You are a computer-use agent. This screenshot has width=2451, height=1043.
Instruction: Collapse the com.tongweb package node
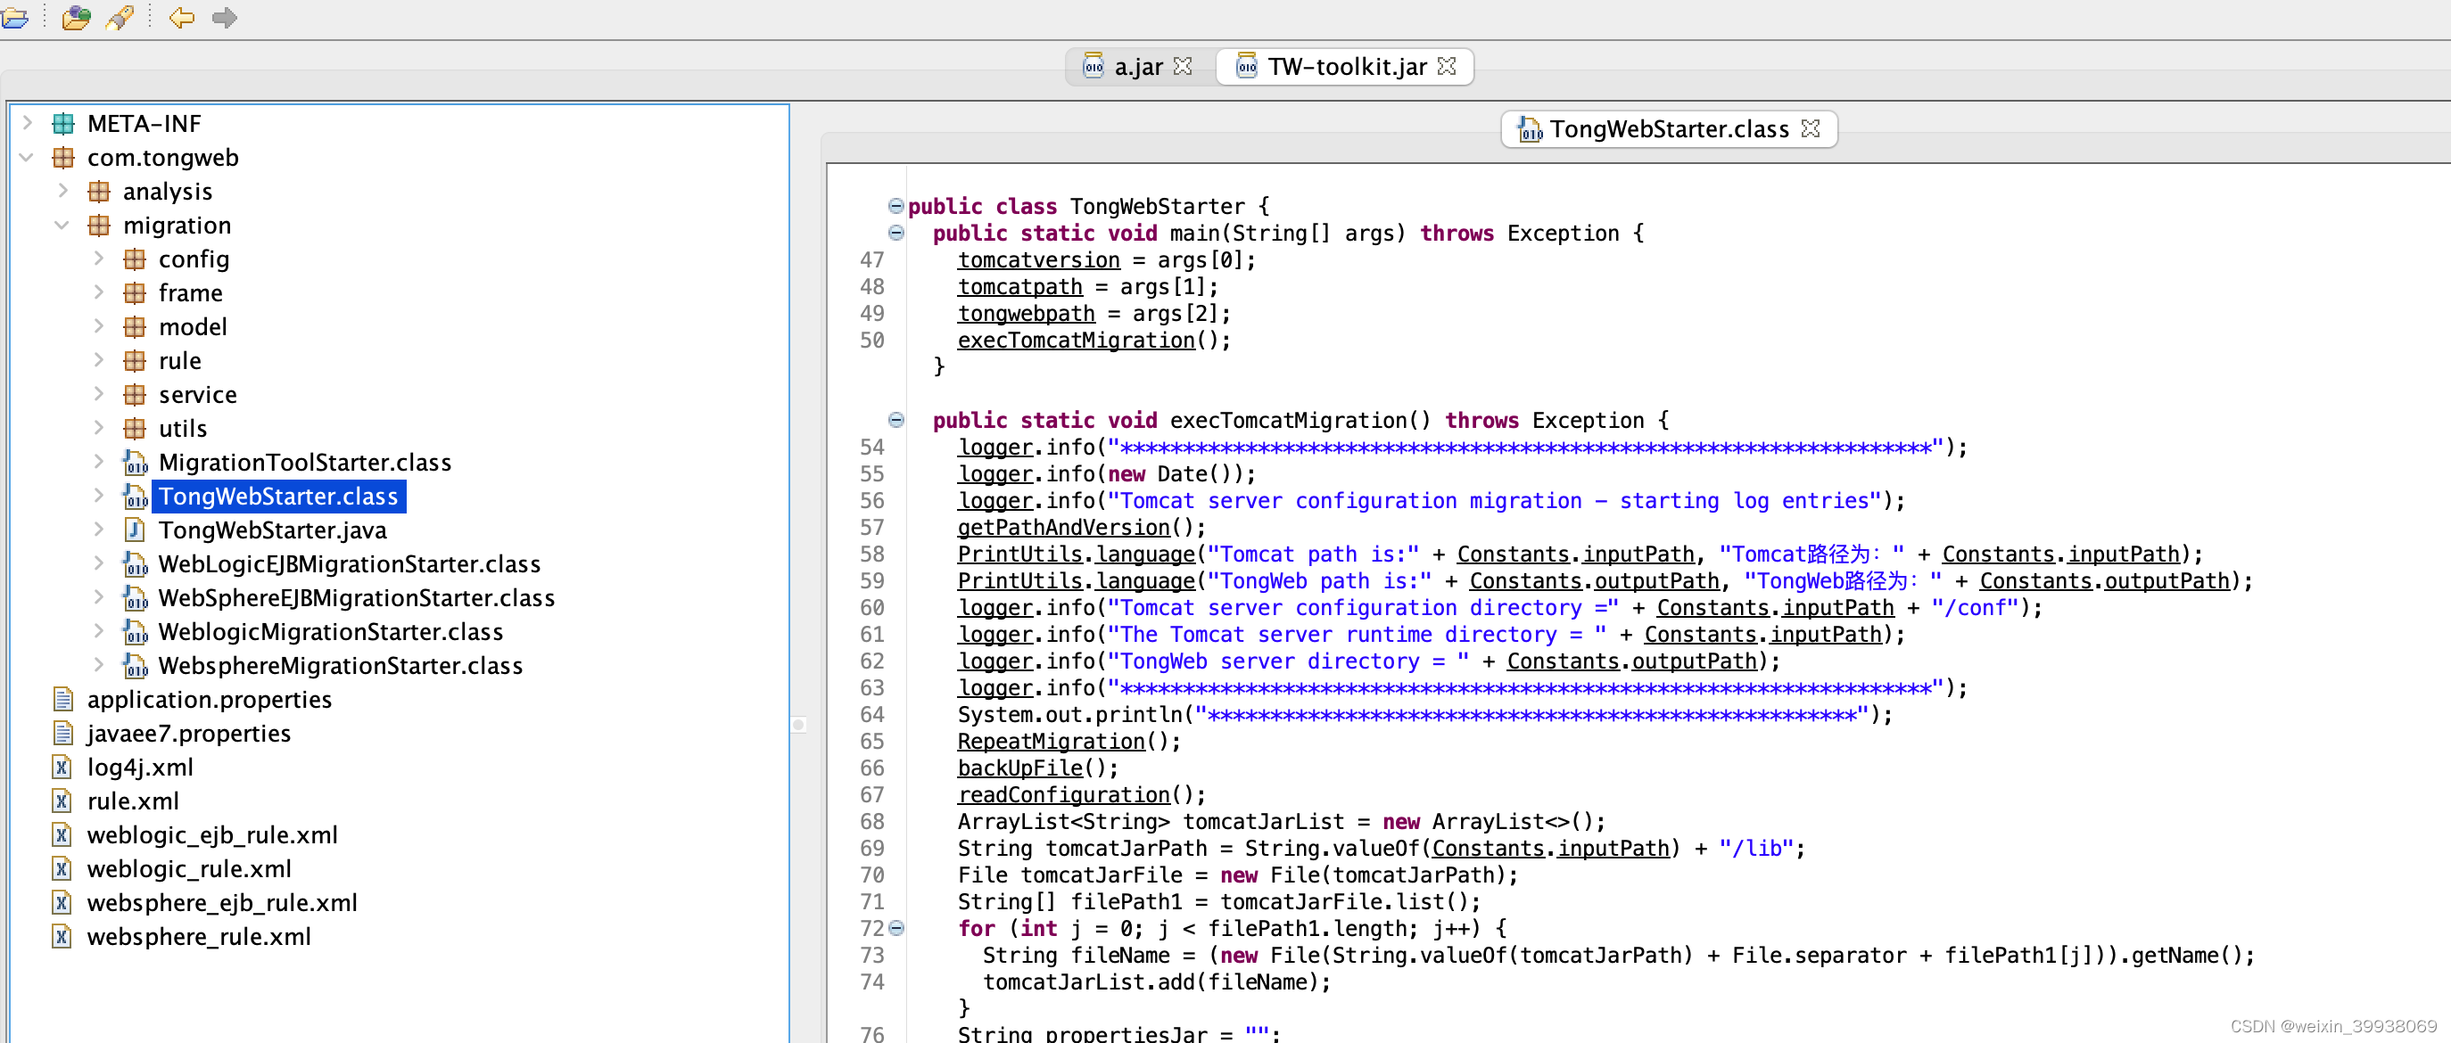27,158
